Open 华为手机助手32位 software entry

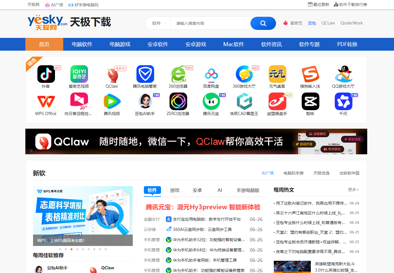click(x=209, y=240)
